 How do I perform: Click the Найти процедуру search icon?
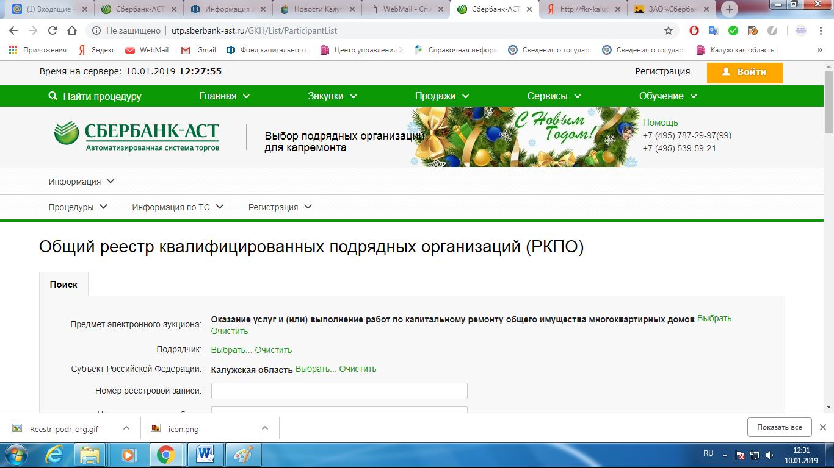(53, 96)
